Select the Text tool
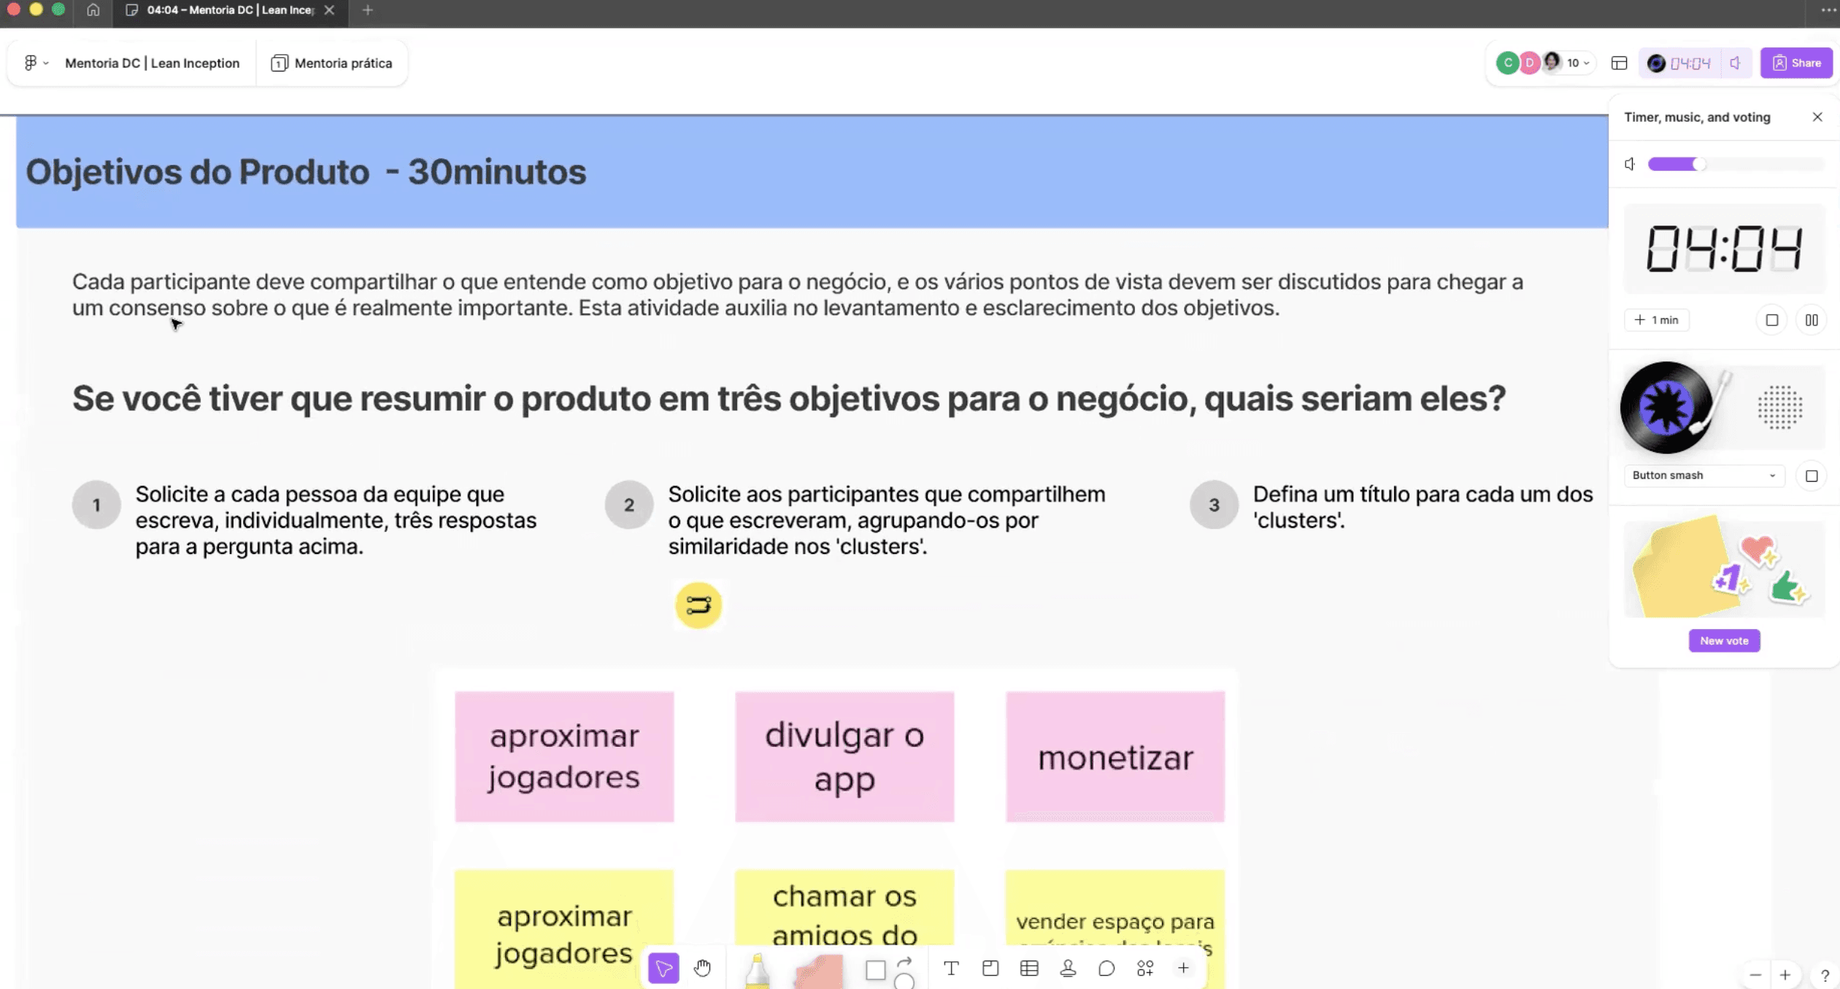 click(x=950, y=969)
